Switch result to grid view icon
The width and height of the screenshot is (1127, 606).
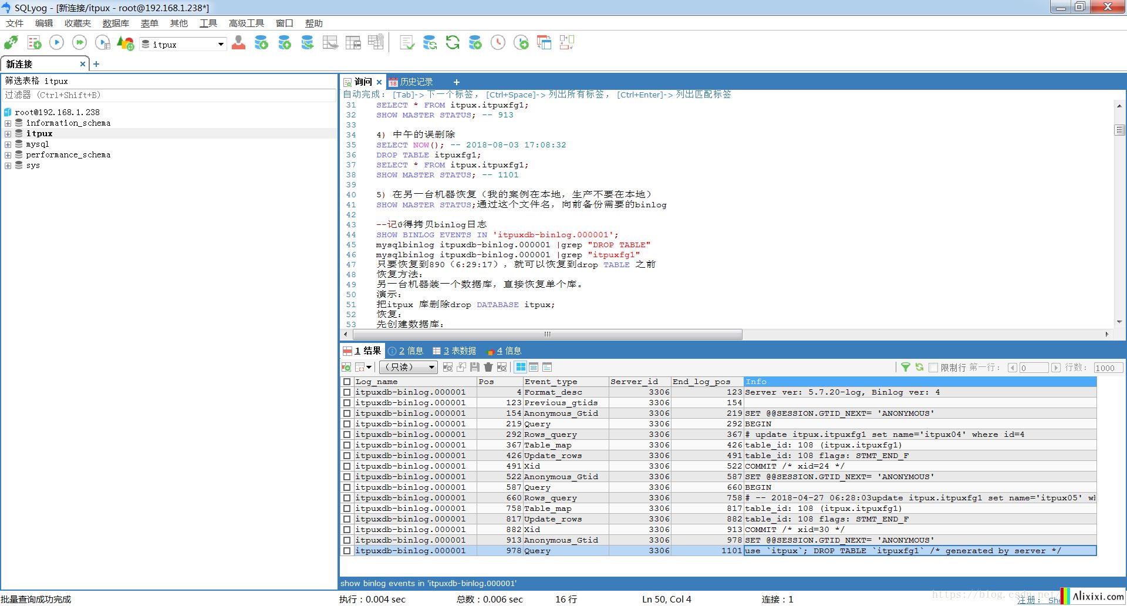coord(521,367)
